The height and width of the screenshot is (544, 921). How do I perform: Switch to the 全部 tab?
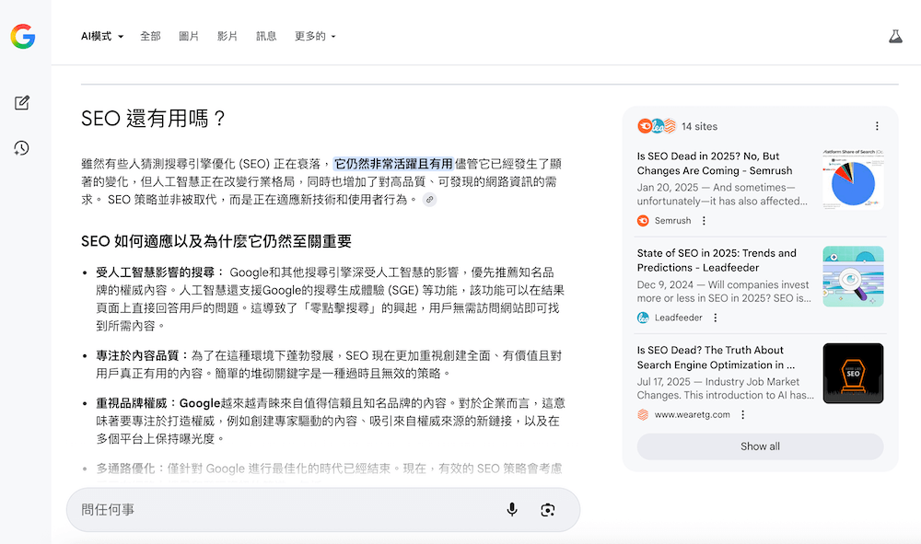pos(150,37)
